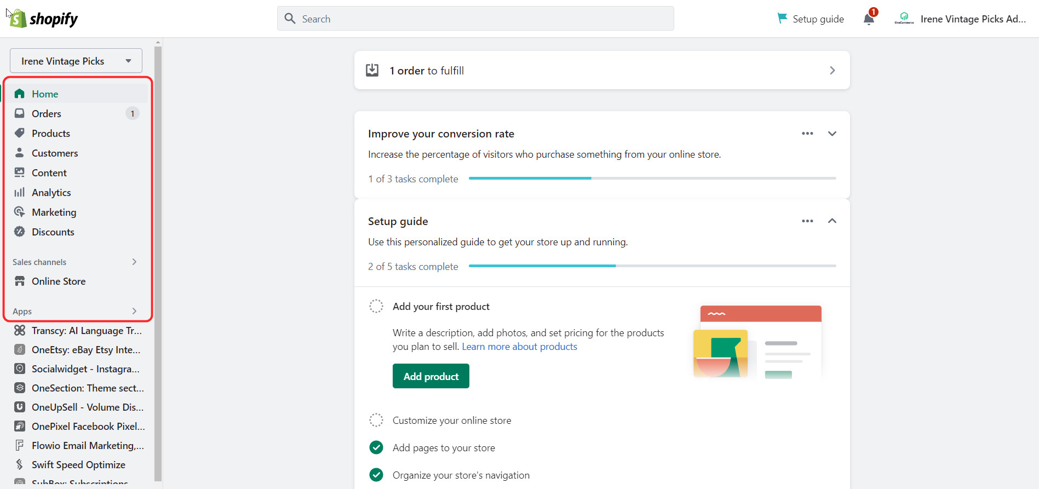The image size is (1039, 489).
Task: Click the order fulfill download icon
Action: tap(372, 70)
